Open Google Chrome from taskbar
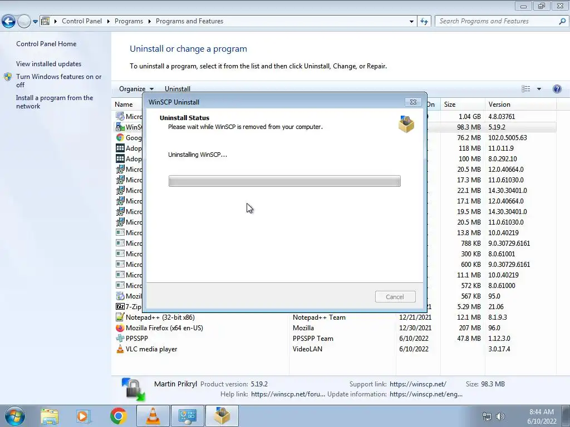The image size is (570, 427). coord(118,416)
